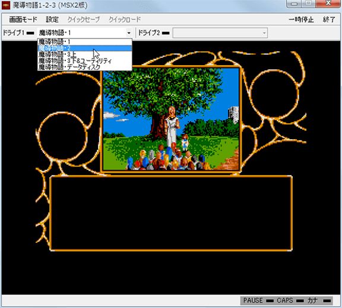Click the クイックロード menu item

pos(125,20)
